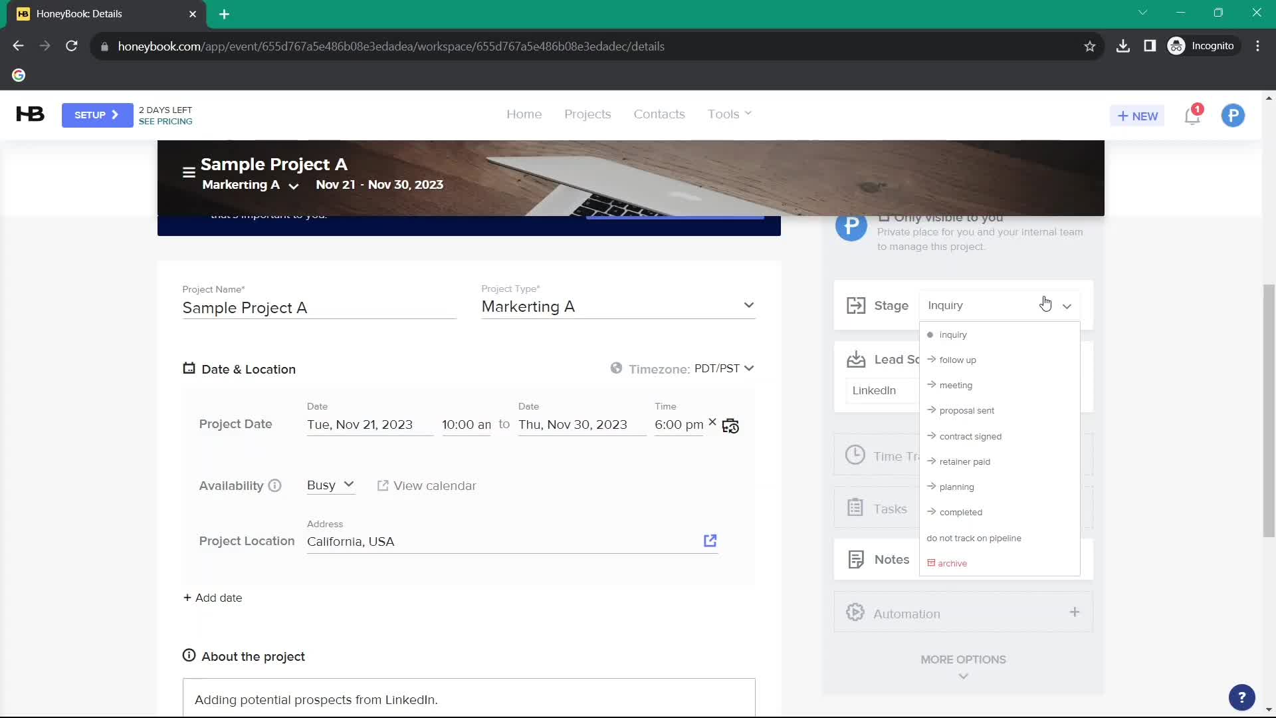Click the Tasks panel icon
1276x718 pixels.
tap(855, 508)
